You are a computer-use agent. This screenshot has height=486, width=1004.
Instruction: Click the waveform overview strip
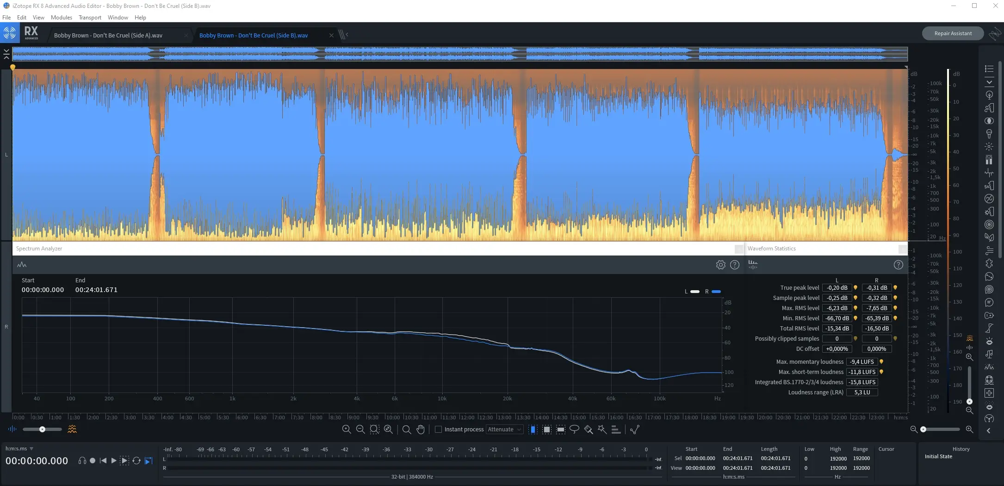pos(459,54)
